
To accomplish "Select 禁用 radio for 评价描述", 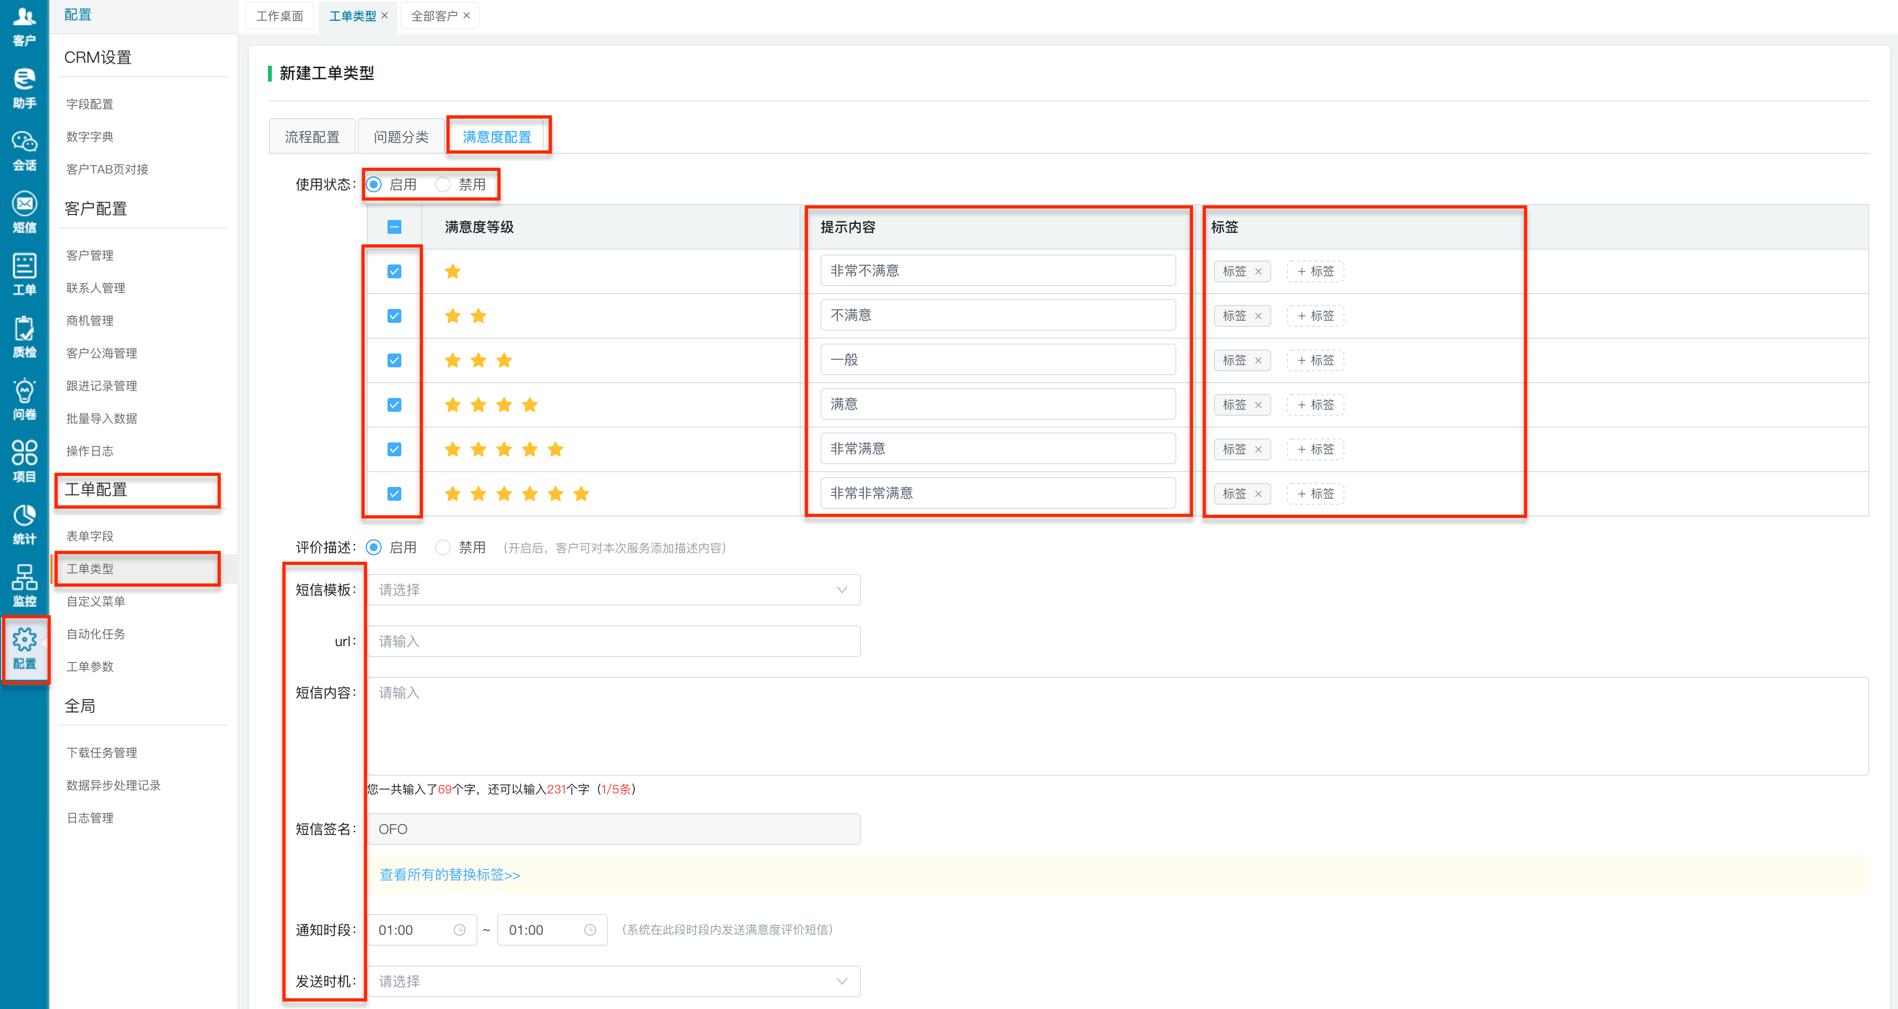I will point(443,547).
